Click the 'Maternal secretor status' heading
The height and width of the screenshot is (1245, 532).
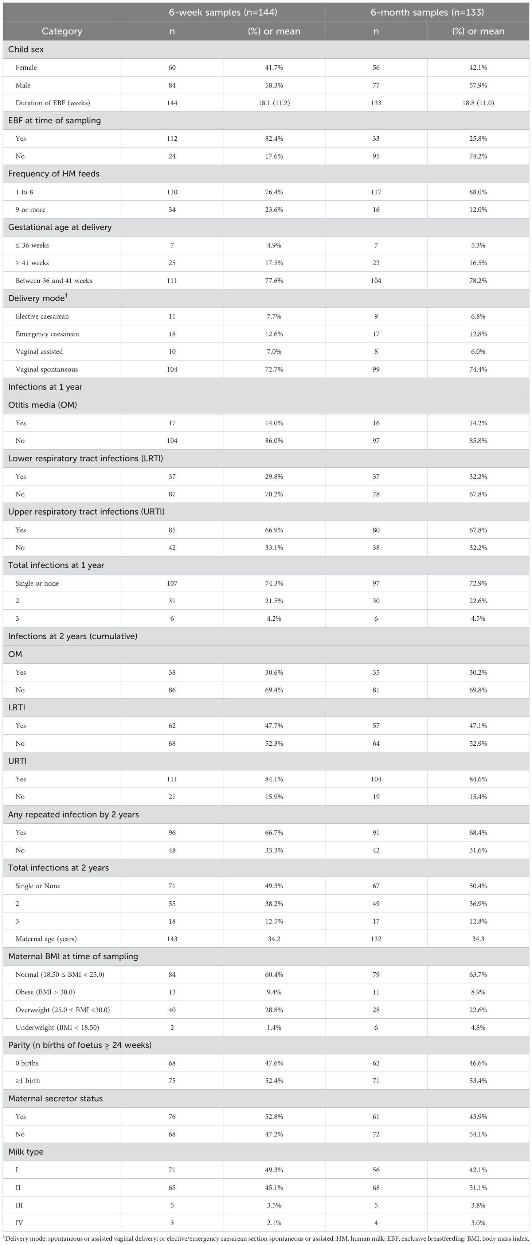(55, 1098)
